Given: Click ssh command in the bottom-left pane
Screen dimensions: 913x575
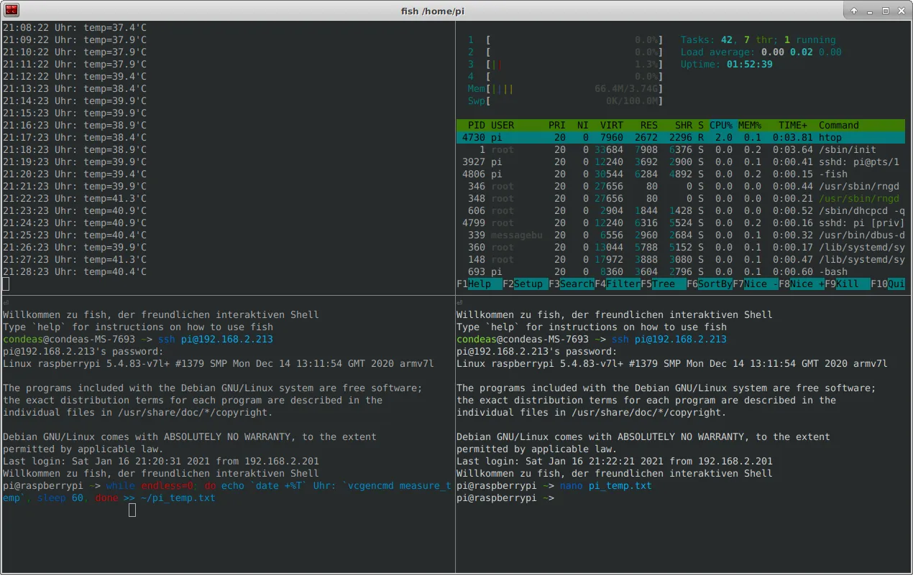Looking at the screenshot, I should coord(216,340).
